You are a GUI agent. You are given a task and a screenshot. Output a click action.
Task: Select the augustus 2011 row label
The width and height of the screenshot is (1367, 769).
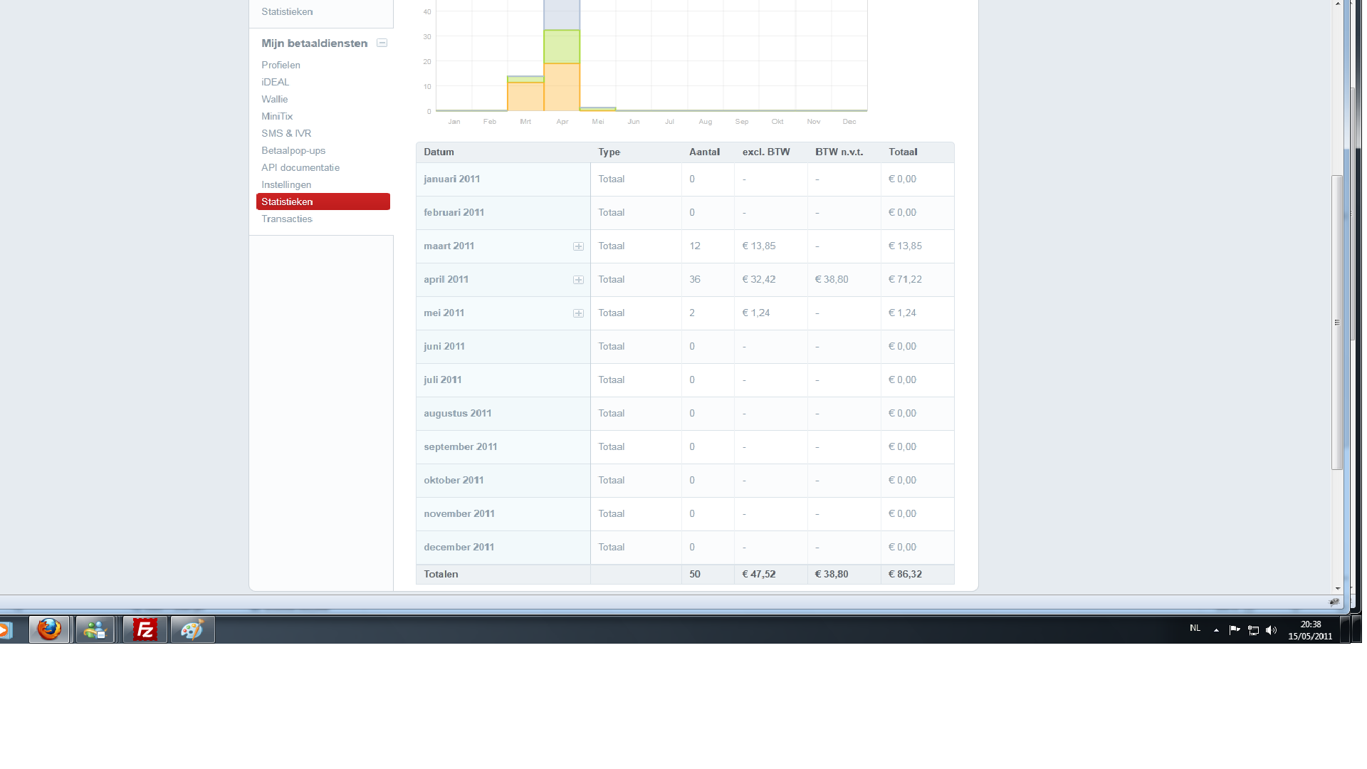point(458,413)
